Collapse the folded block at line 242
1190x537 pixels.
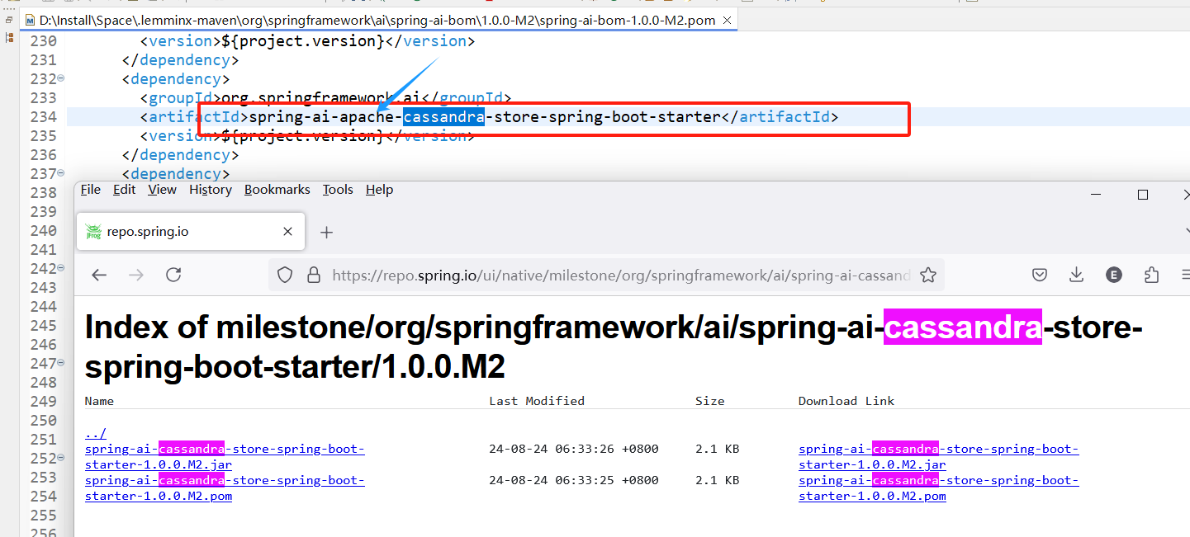[x=60, y=268]
